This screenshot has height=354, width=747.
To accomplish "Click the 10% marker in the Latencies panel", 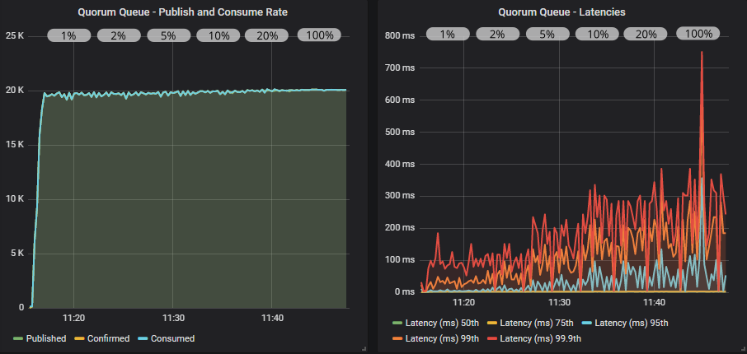I will click(595, 35).
